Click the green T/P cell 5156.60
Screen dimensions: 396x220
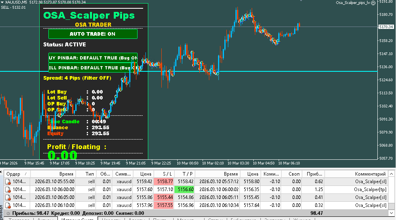pyautogui.click(x=185, y=189)
